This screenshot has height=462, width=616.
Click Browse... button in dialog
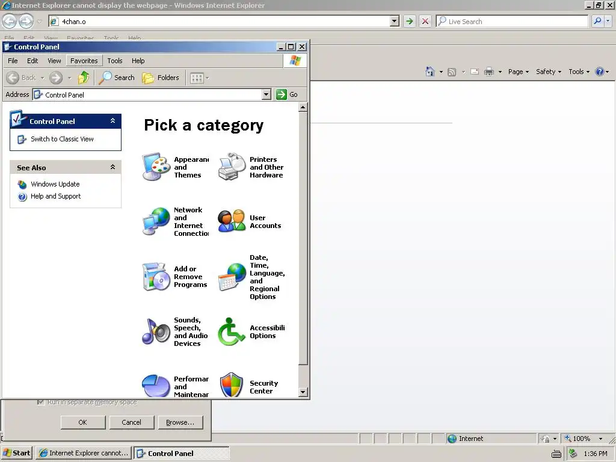[180, 422]
